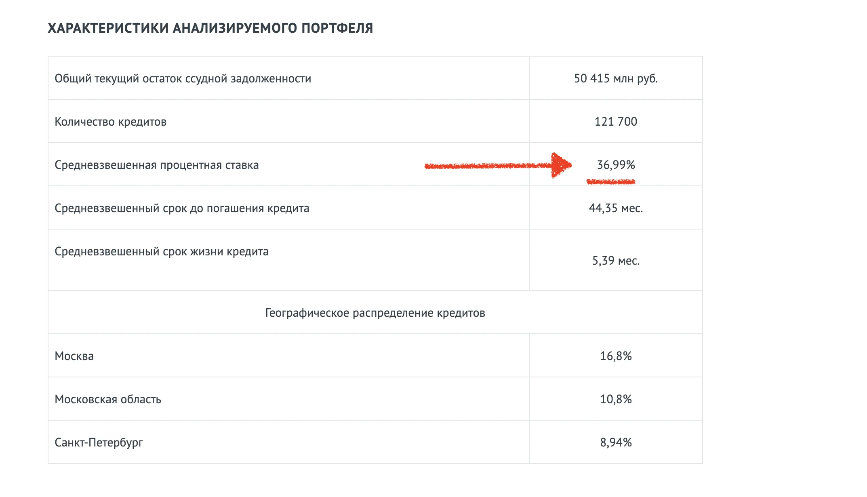
Task: Click the Географическое распределение кредитов subheading
Action: click(x=375, y=313)
